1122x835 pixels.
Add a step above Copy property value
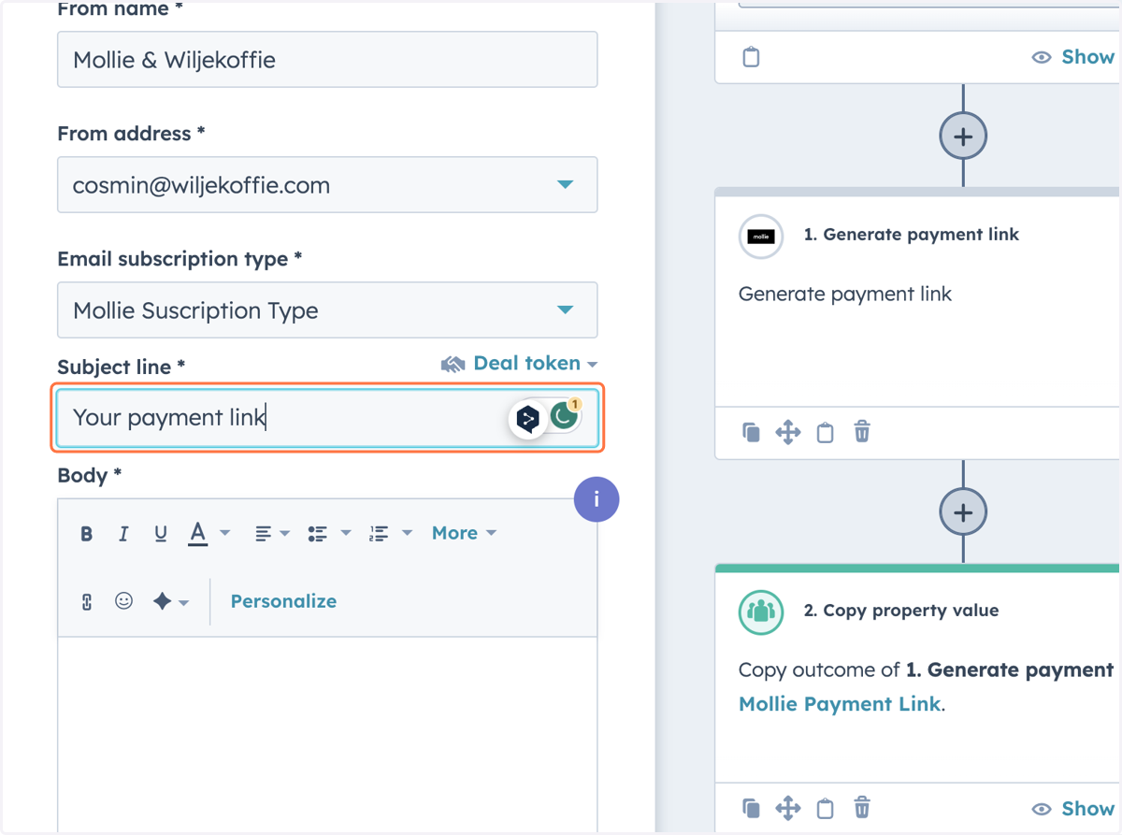pos(963,512)
